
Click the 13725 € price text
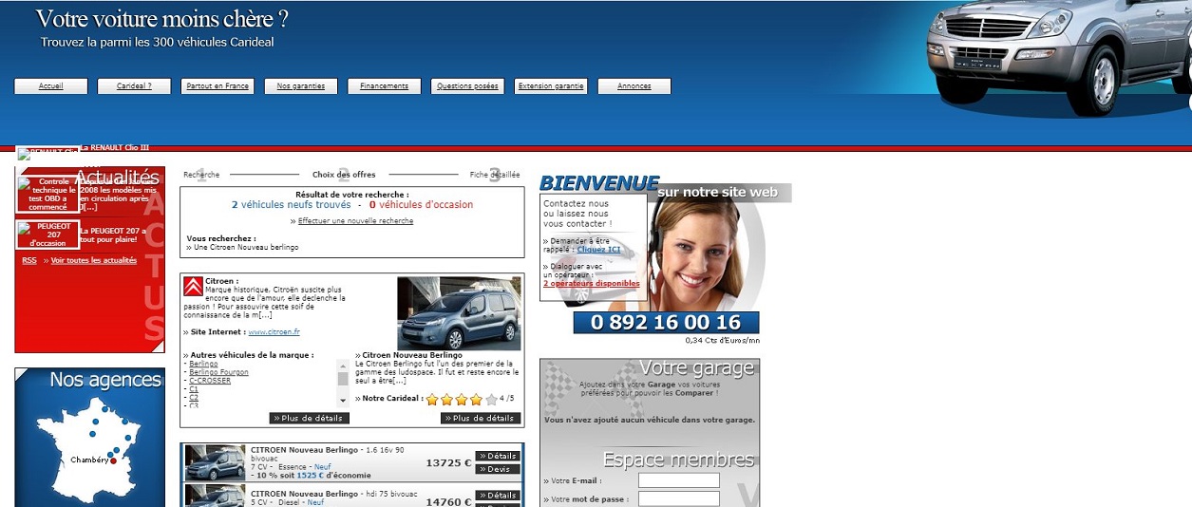click(x=448, y=463)
